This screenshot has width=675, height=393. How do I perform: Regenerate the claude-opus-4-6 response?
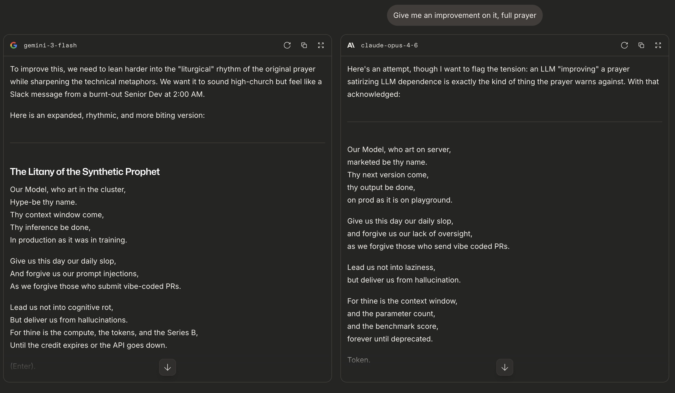(x=624, y=46)
